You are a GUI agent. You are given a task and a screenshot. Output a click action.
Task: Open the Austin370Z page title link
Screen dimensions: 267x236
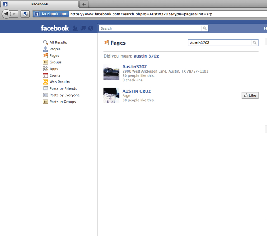(x=134, y=67)
